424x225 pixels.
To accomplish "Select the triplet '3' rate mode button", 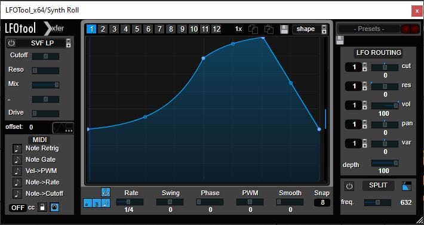I will [x=97, y=203].
